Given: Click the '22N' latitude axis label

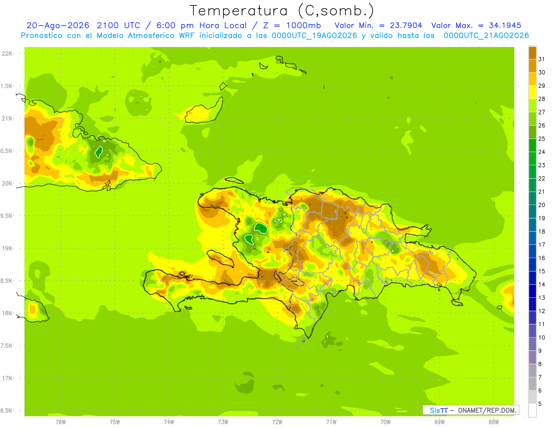Looking at the screenshot, I should [8, 54].
